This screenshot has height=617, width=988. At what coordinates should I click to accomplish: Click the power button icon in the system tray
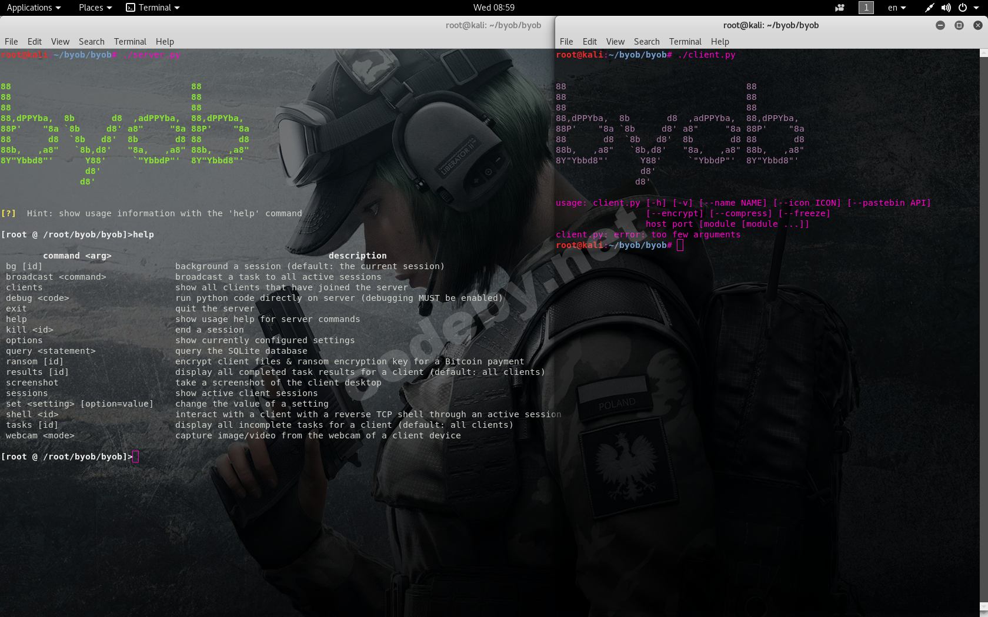[x=963, y=8]
